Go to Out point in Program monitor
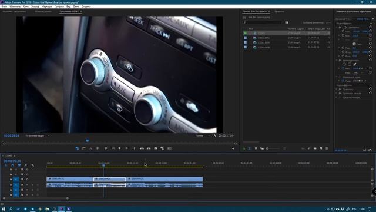 tap(133, 148)
